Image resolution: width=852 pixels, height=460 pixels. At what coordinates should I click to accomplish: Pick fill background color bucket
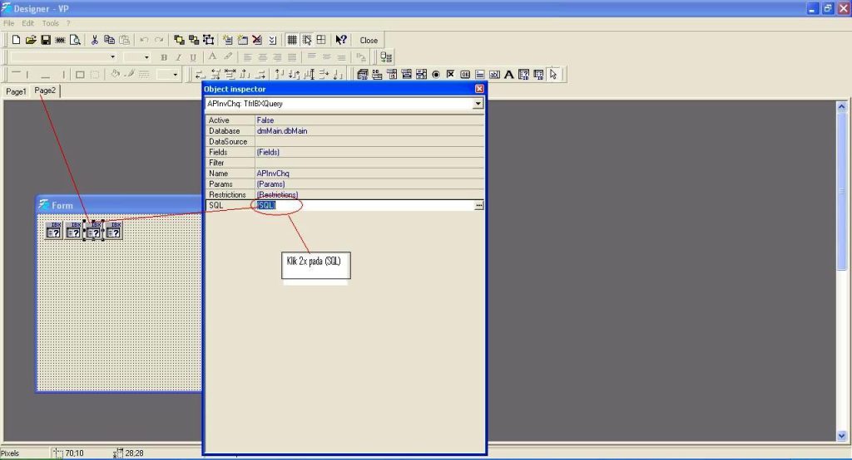pos(115,75)
